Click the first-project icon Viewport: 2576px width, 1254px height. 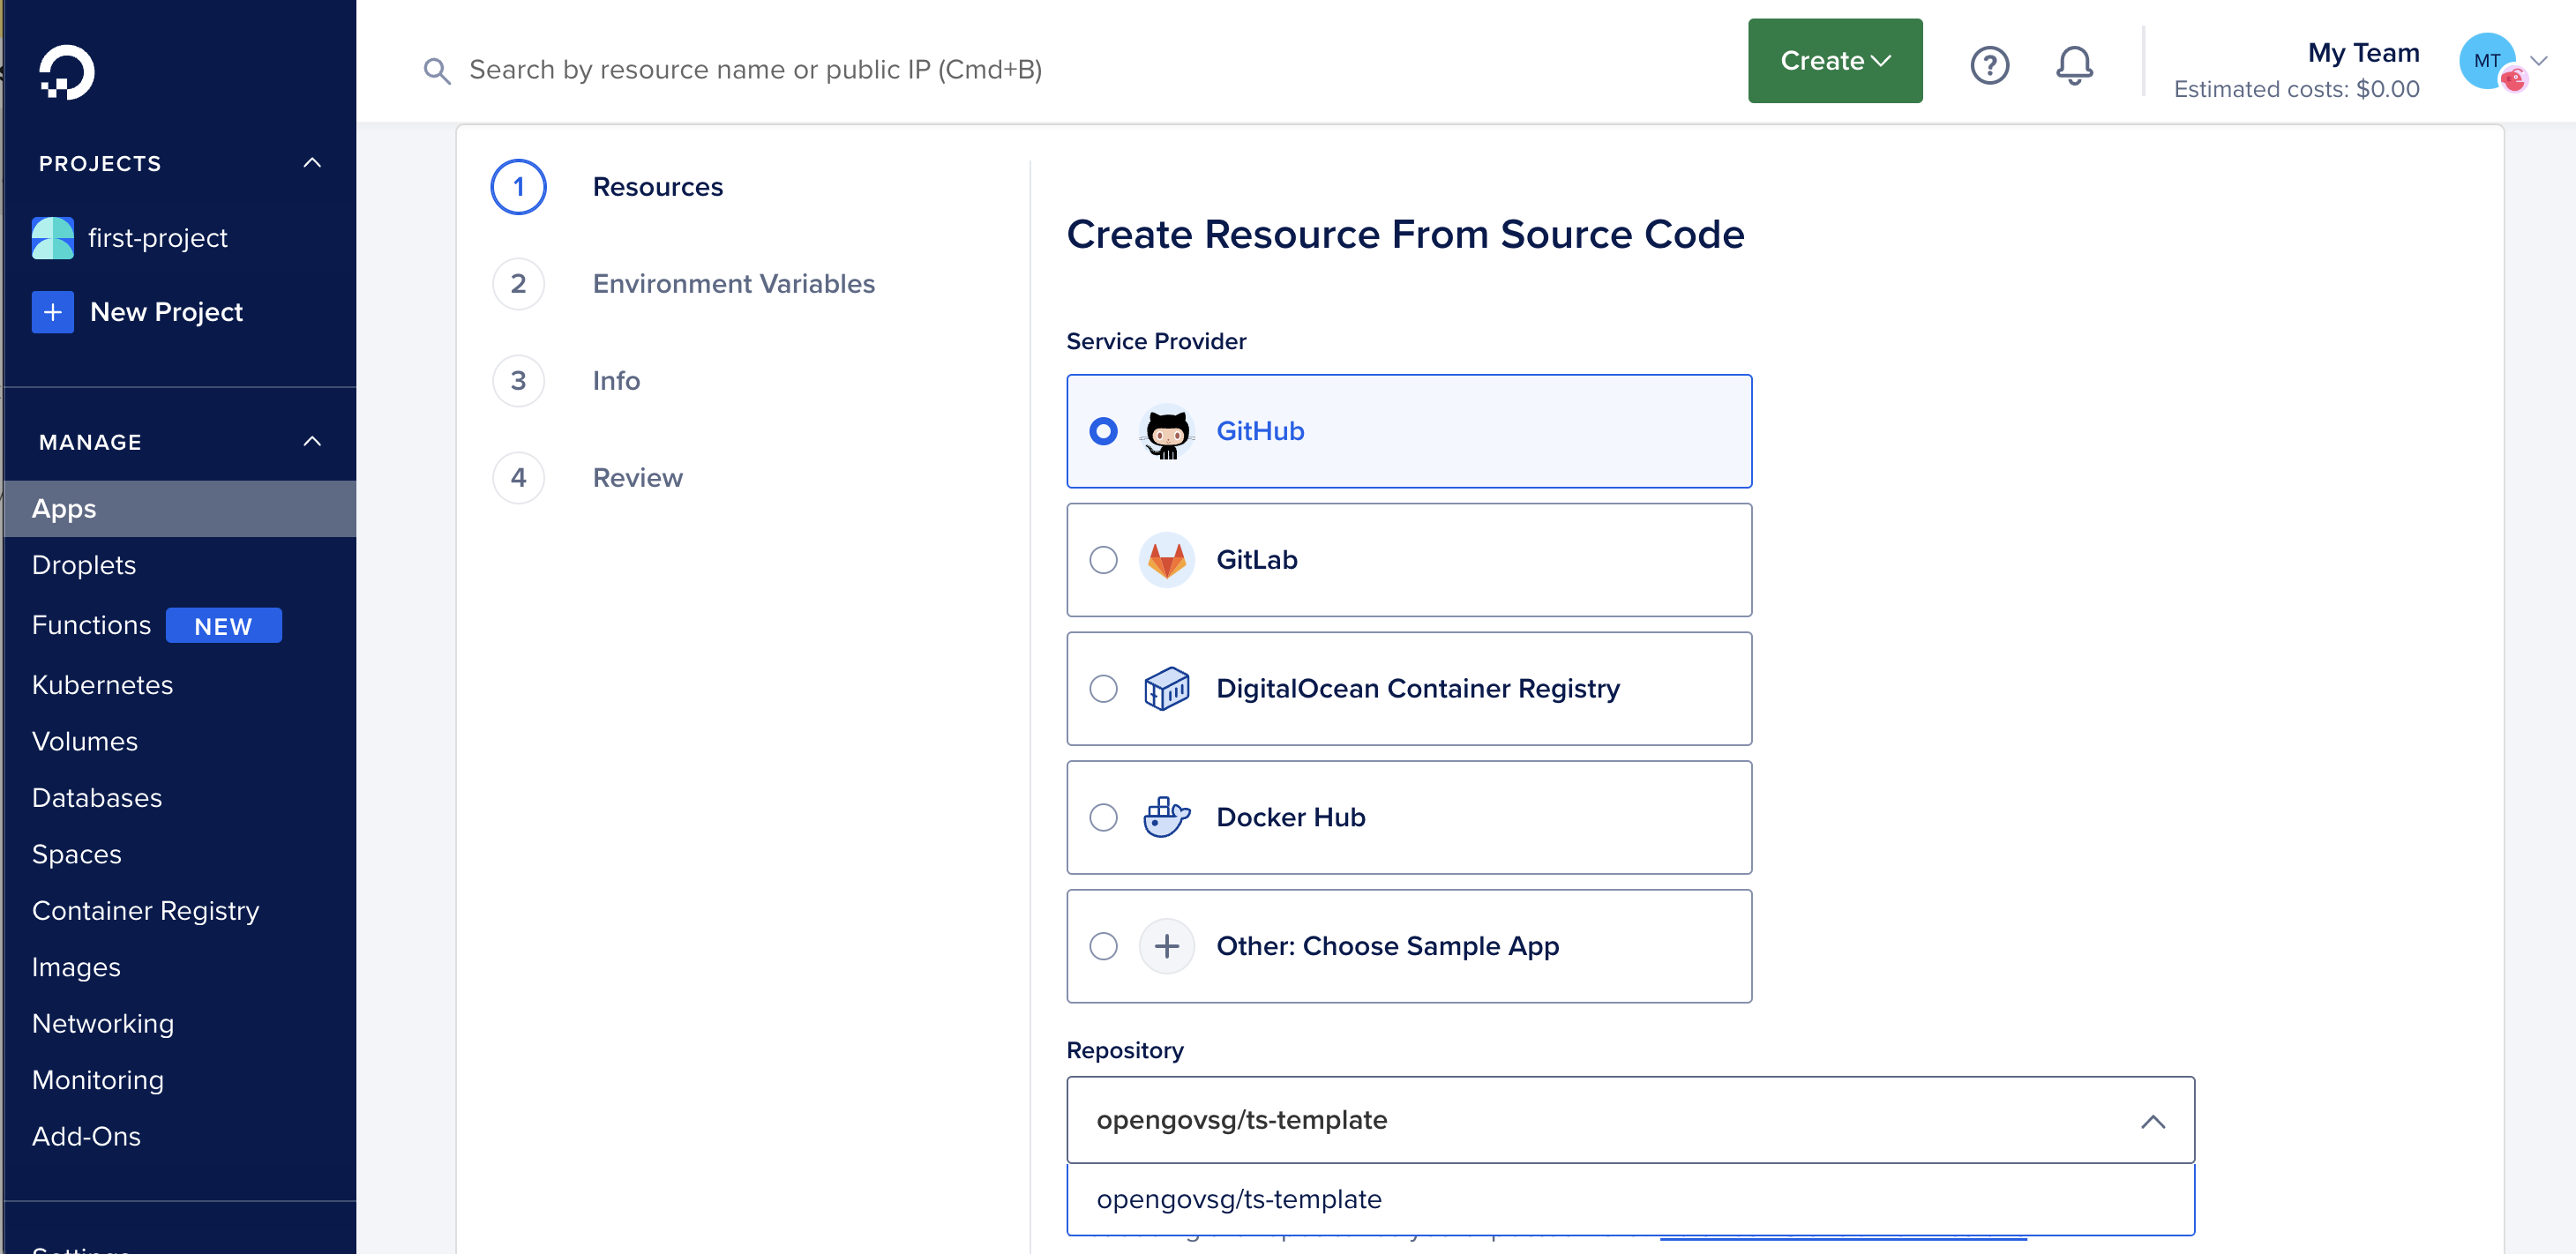click(52, 238)
